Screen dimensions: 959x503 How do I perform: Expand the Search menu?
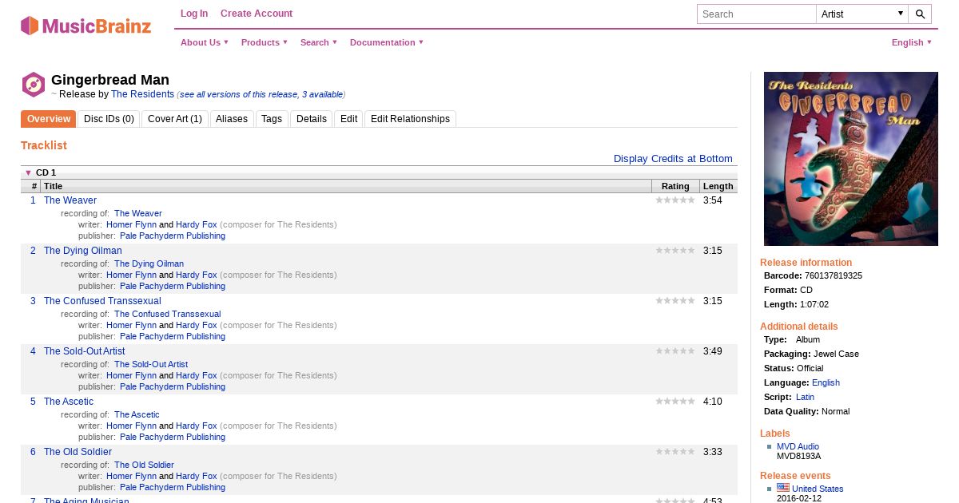pyautogui.click(x=319, y=42)
